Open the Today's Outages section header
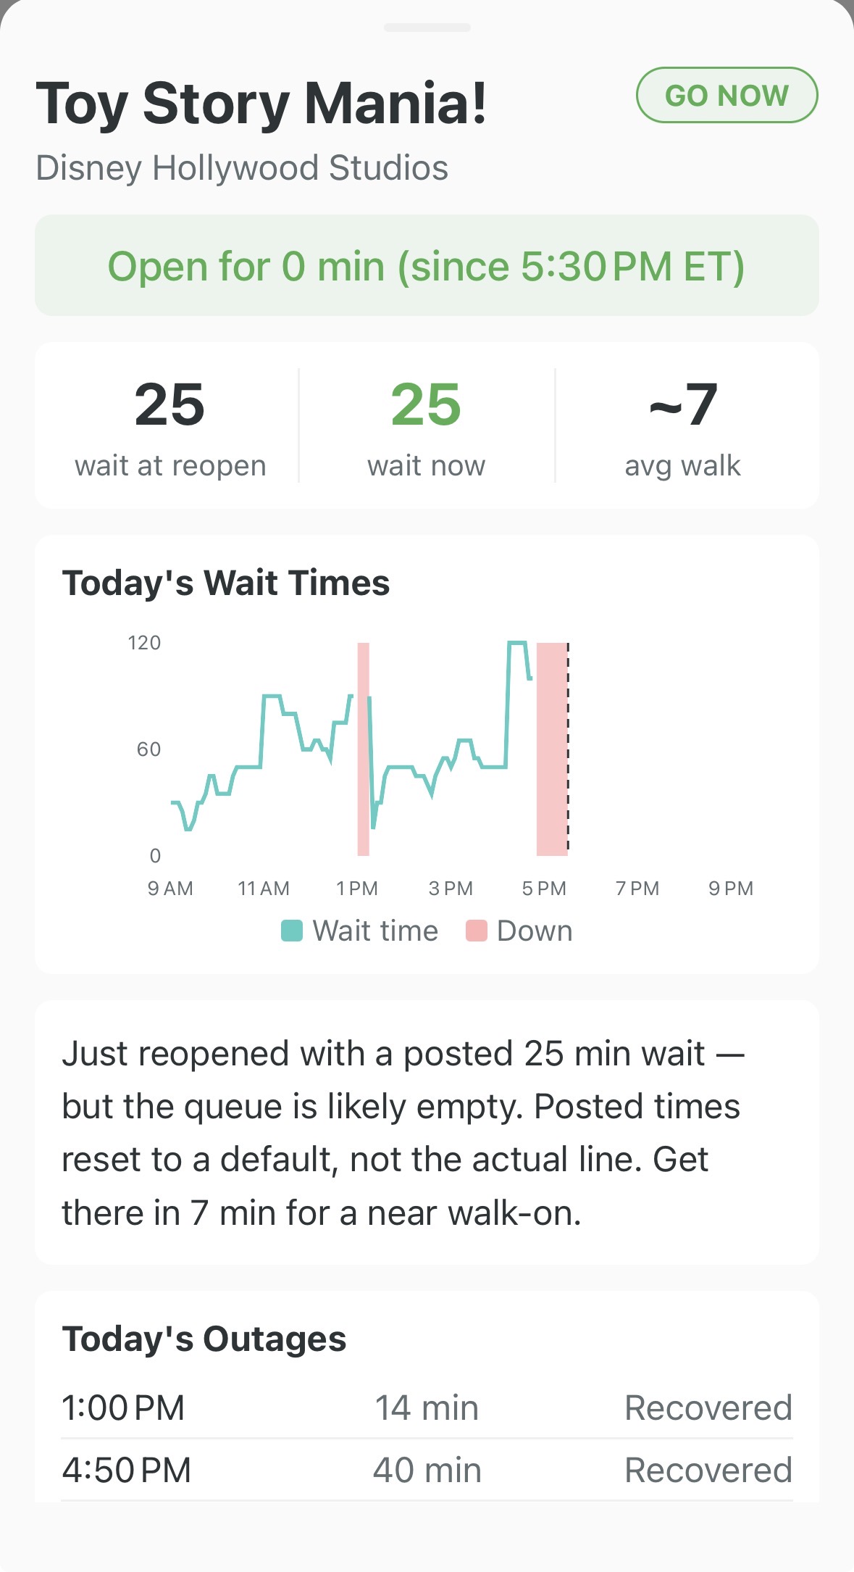Viewport: 854px width, 1572px height. [205, 1337]
